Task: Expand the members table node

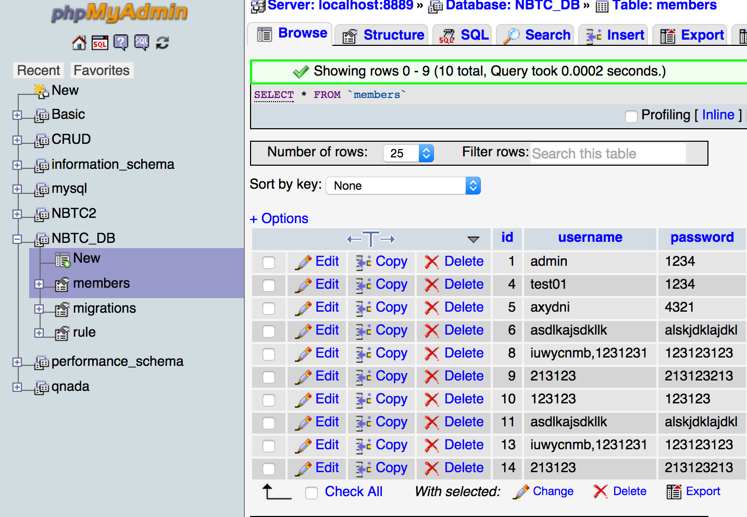Action: (39, 284)
